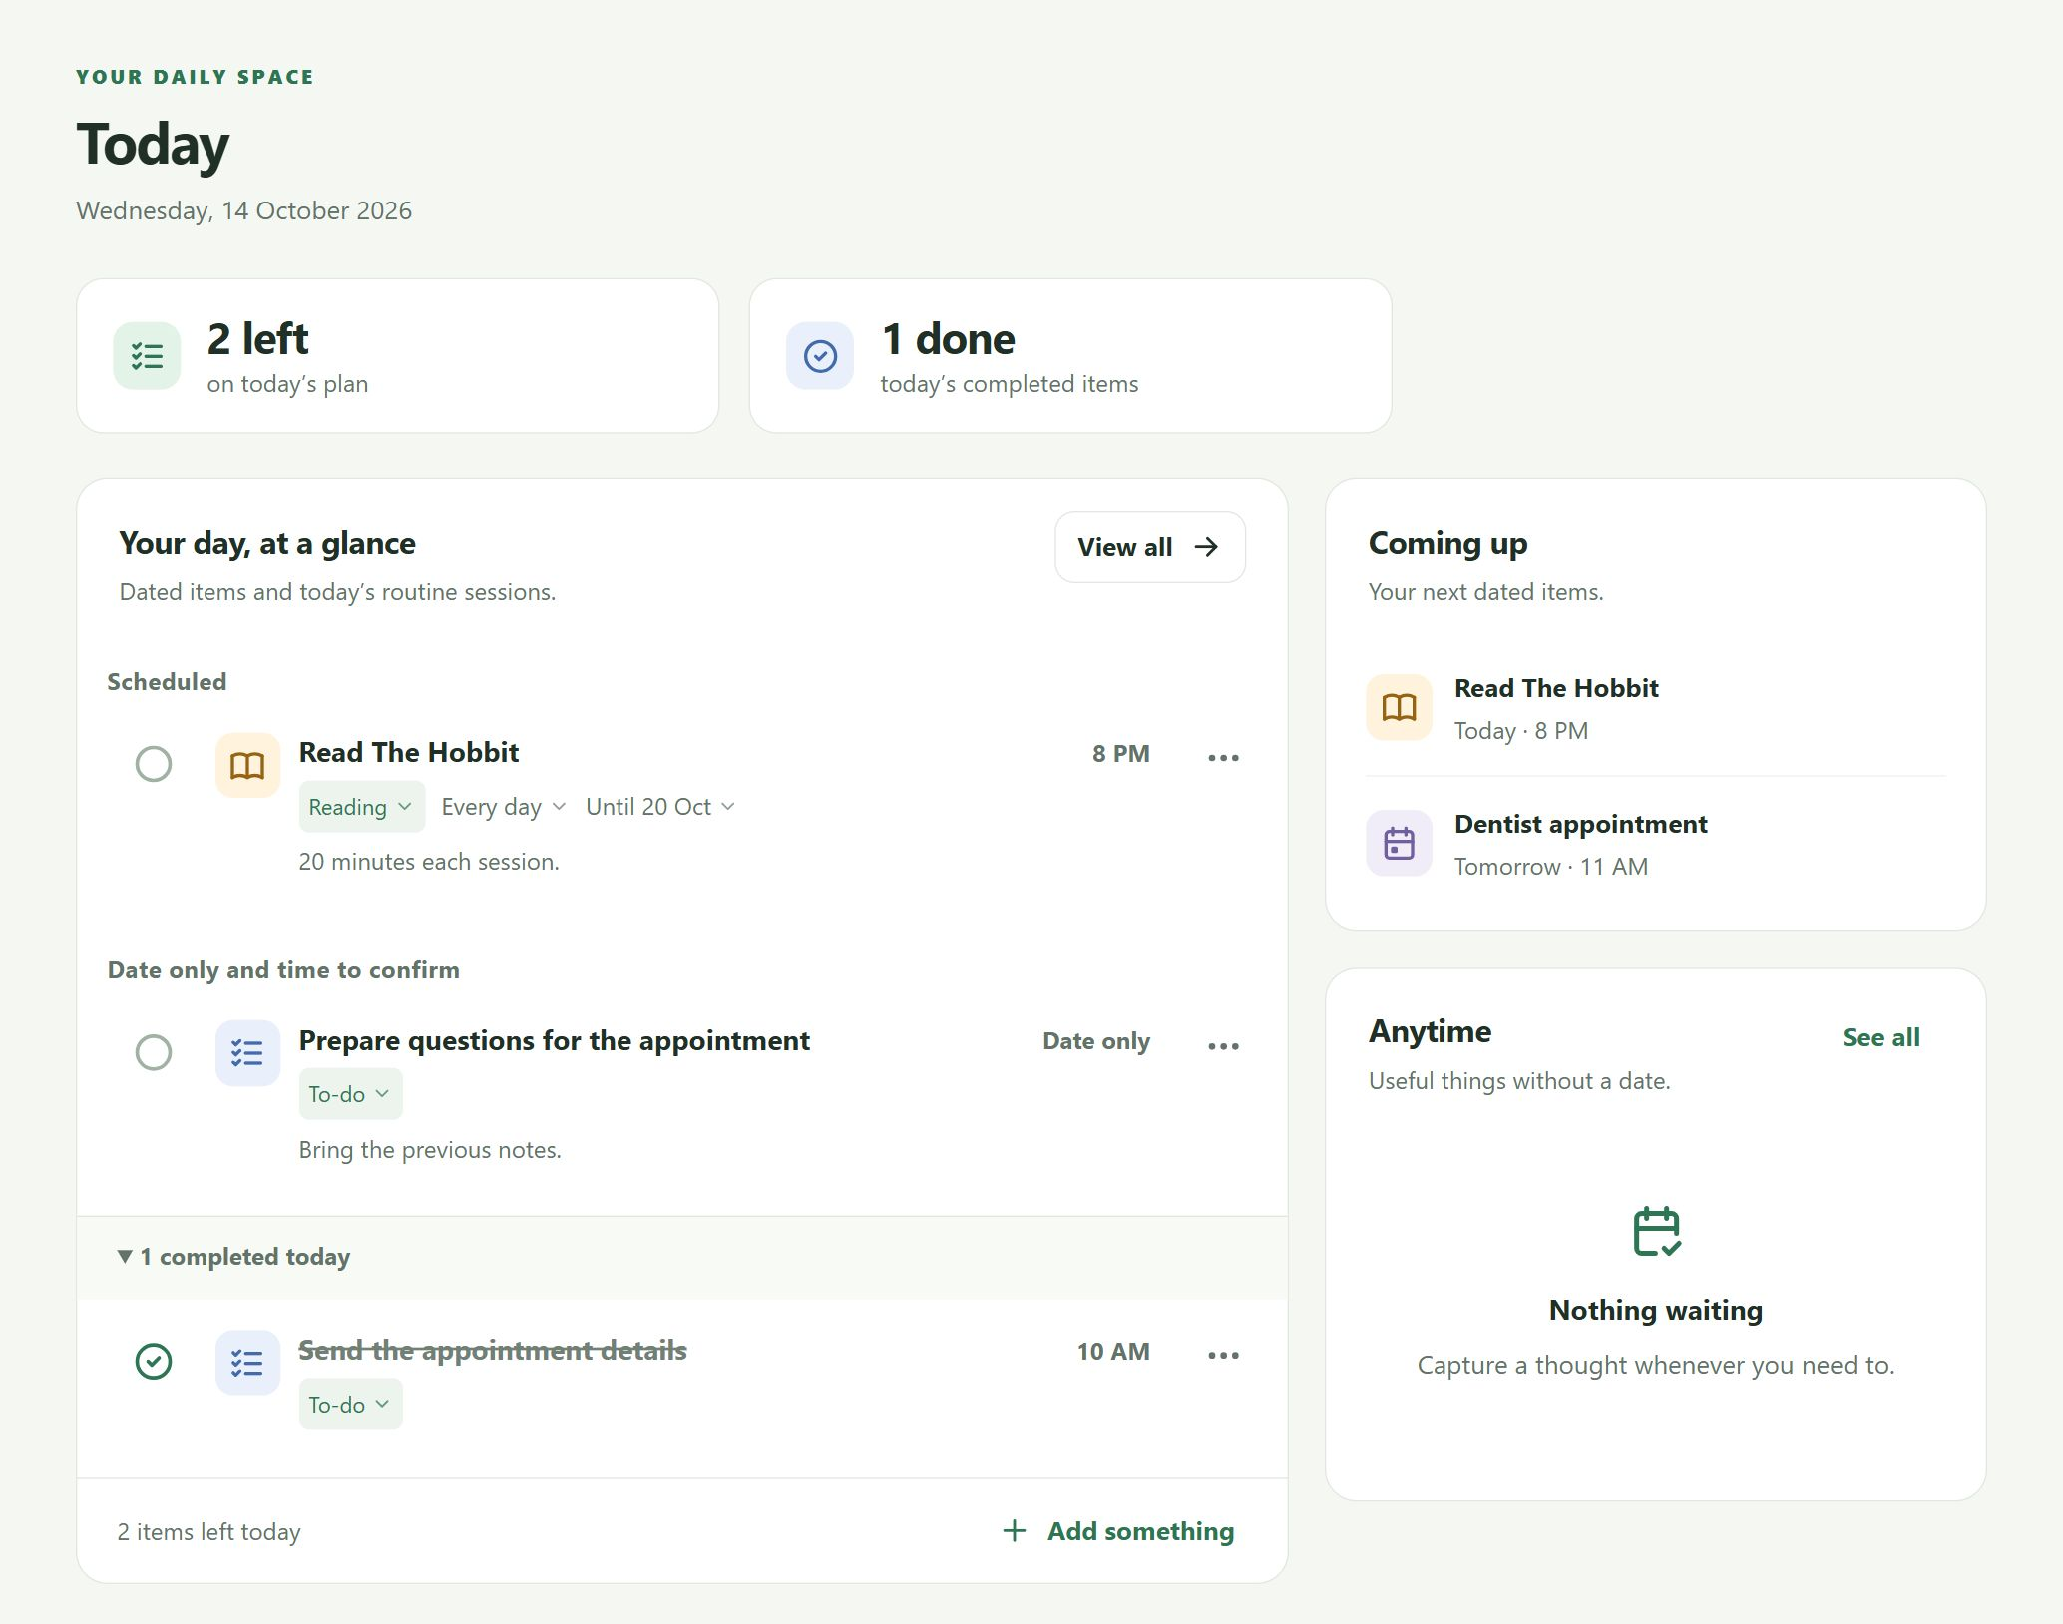This screenshot has width=2063, height=1624.
Task: Click the 10 AM time on the completed task
Action: coord(1113,1352)
